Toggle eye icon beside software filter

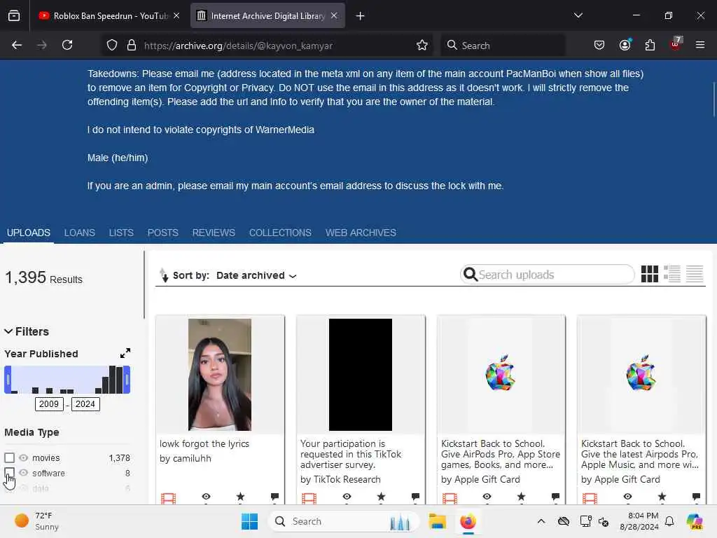click(x=24, y=473)
